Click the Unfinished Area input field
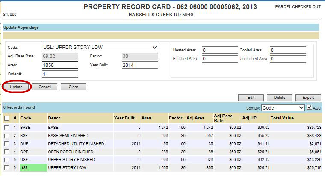 [x=288, y=59]
